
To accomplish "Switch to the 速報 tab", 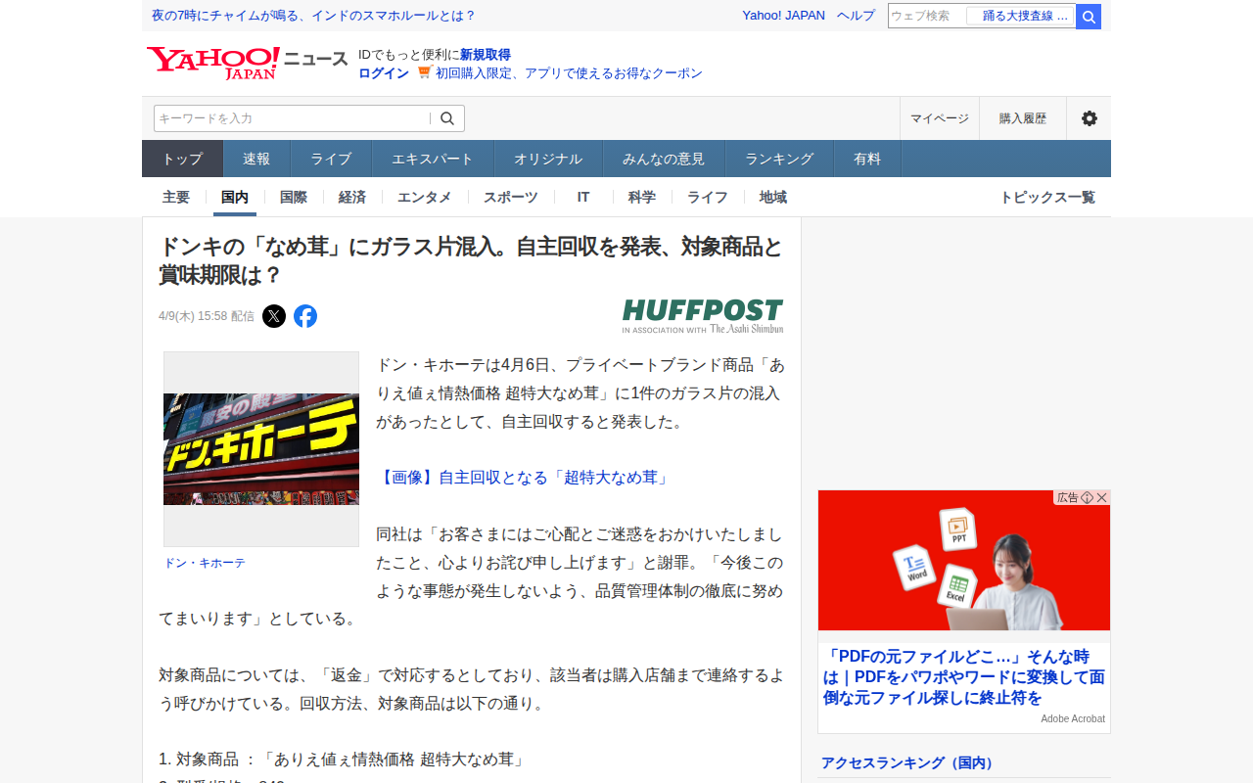I will [x=256, y=159].
